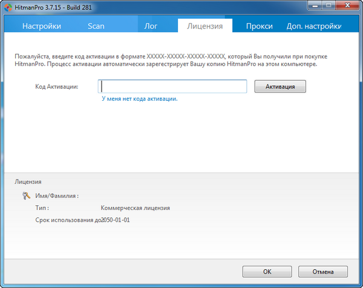363x288 pixels.
Task: Open the Настройки tab
Action: coord(42,26)
